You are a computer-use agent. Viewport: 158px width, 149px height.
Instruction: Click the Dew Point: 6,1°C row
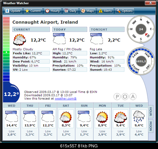(x=31, y=61)
